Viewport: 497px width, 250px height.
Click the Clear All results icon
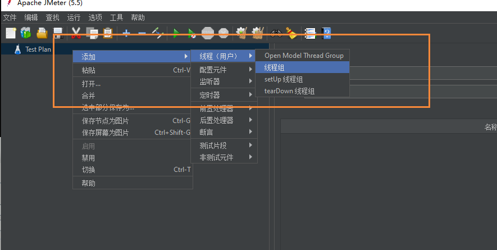[x=258, y=33]
